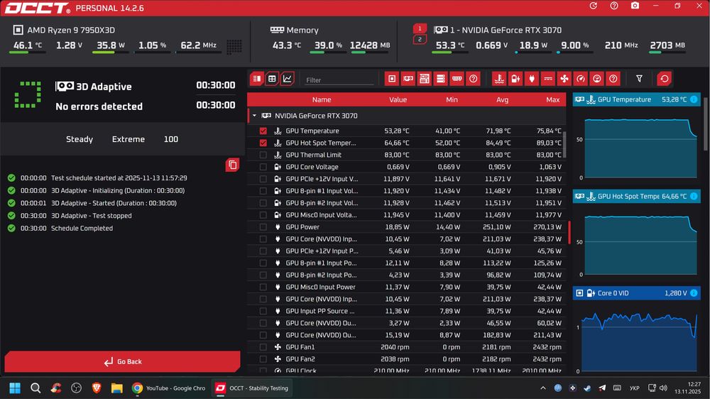The height and width of the screenshot is (399, 710).
Task: Copy the test log to clipboard
Action: coord(232,165)
